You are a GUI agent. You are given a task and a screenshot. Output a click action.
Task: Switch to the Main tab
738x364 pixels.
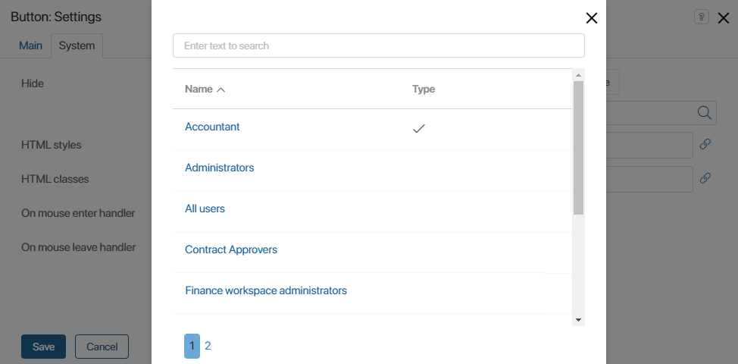click(31, 45)
